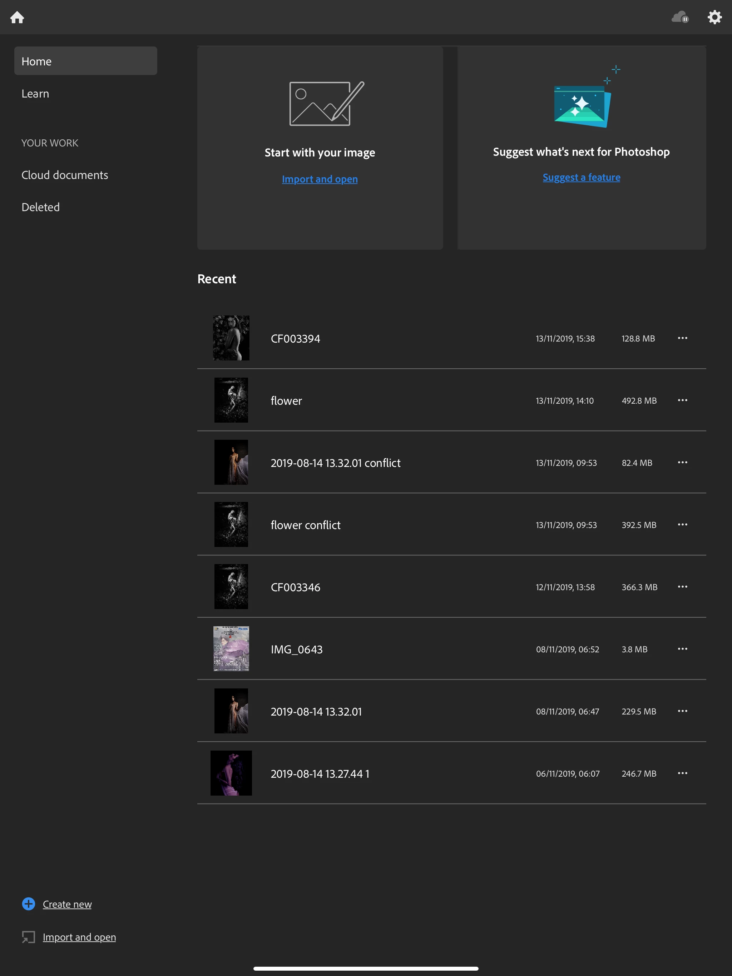This screenshot has height=976, width=732.
Task: Open more options for CF003394
Action: [682, 338]
